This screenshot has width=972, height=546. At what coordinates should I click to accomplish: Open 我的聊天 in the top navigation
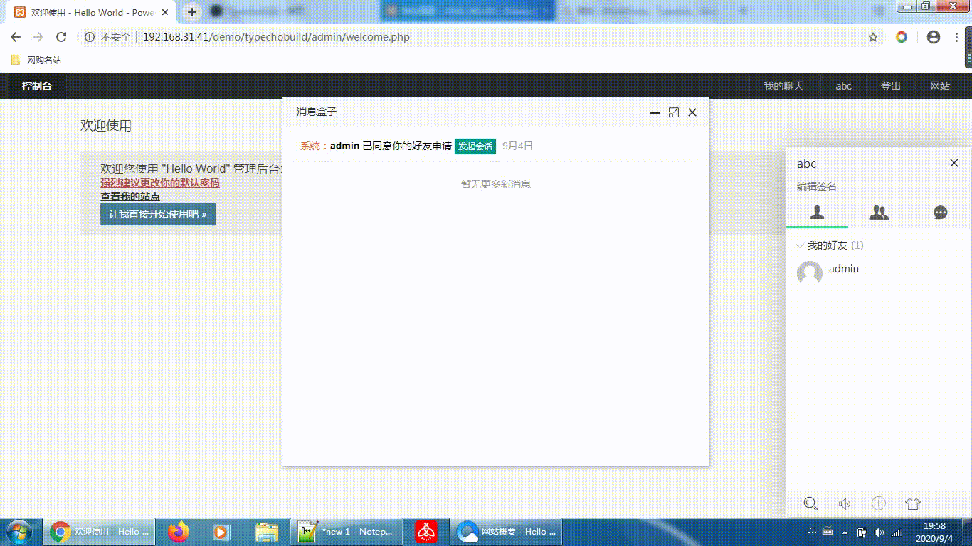tap(783, 86)
